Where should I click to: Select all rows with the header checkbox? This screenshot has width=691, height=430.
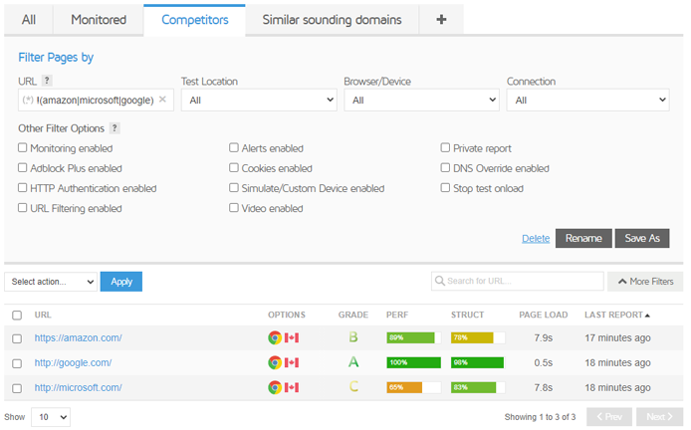[17, 315]
